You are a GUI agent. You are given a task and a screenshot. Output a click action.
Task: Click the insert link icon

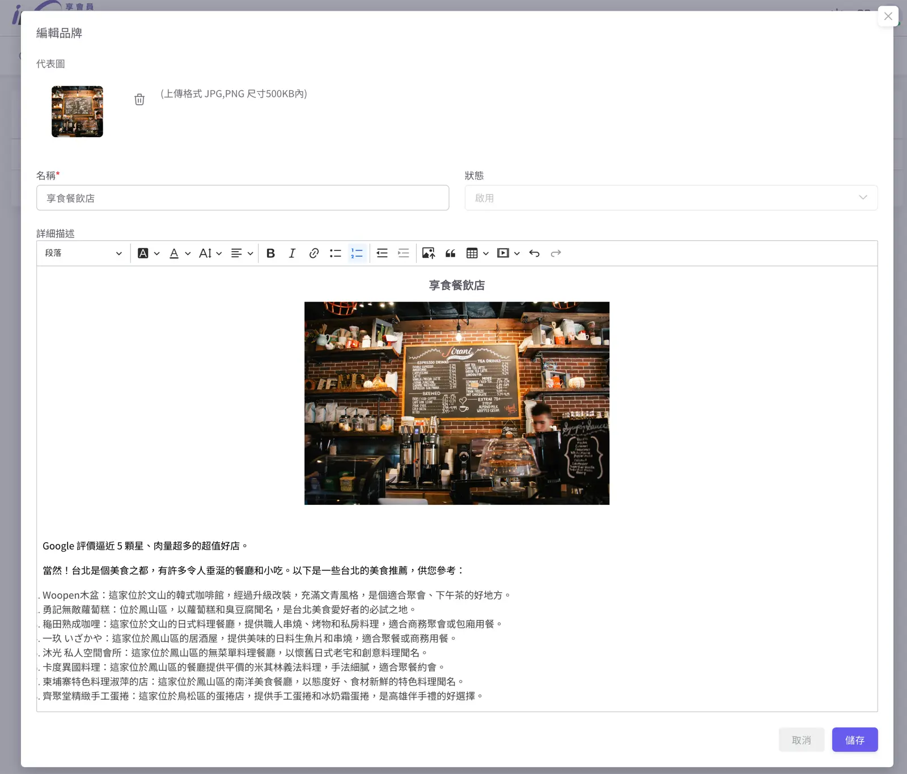click(313, 253)
